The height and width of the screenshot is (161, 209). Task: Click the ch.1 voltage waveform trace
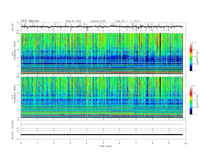pyautogui.click(x=102, y=27)
